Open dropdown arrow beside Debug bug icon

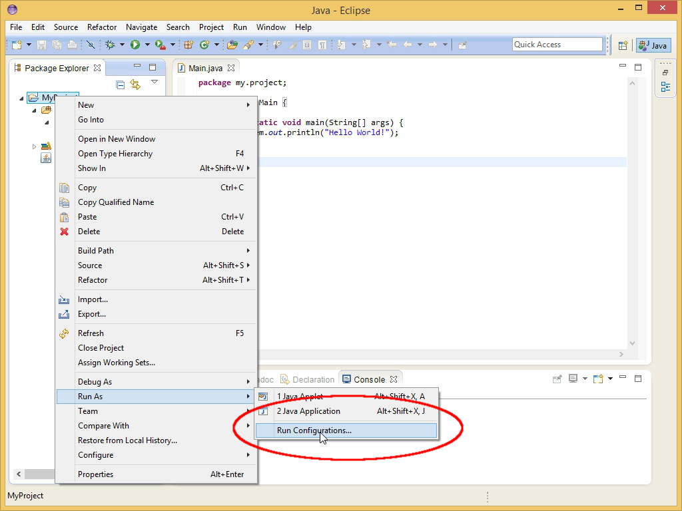(123, 45)
